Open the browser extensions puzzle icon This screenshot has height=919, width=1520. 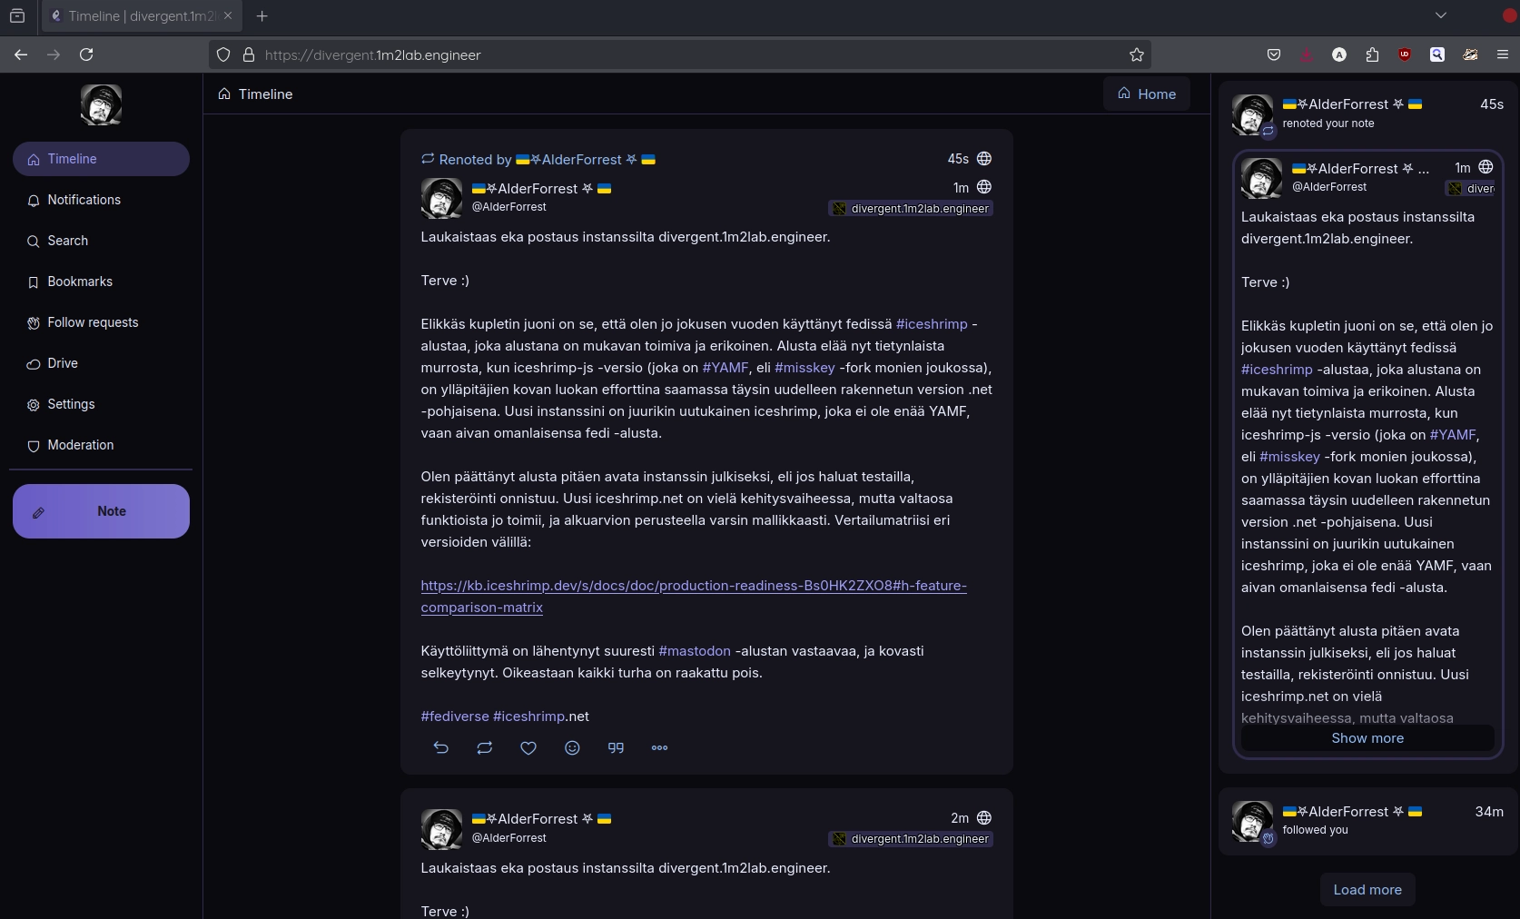click(1372, 54)
